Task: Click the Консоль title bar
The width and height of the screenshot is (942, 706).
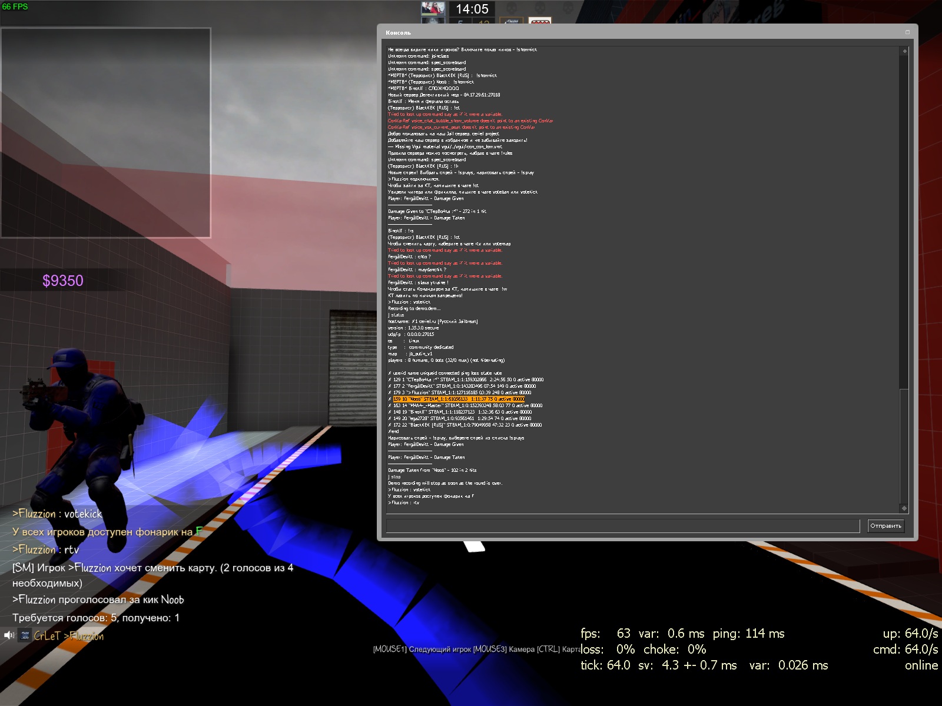Action: pos(589,32)
